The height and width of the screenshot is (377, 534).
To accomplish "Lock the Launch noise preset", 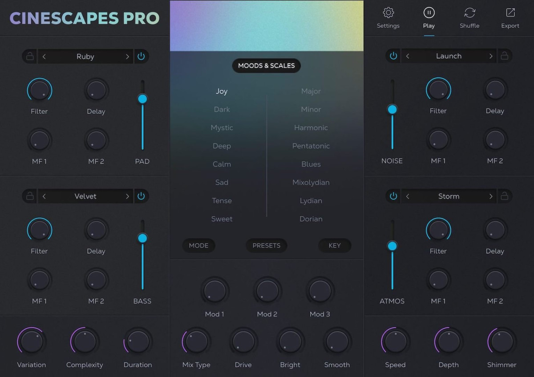I will pos(504,56).
